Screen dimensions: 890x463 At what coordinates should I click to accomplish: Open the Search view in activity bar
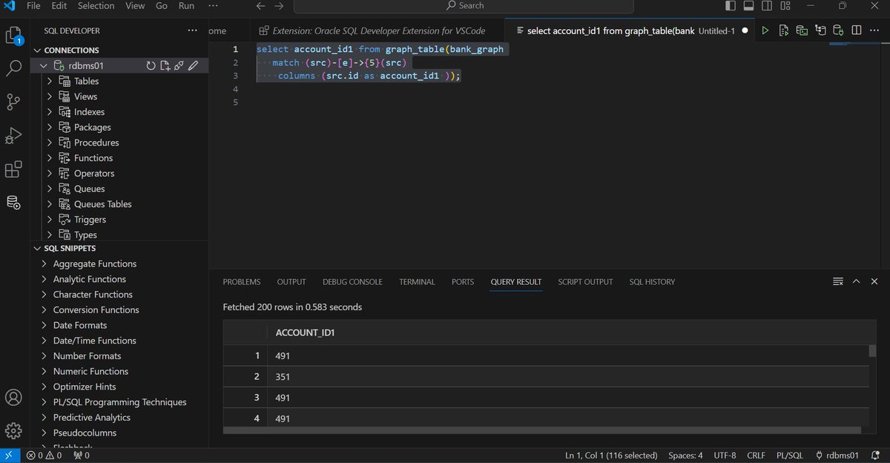pyautogui.click(x=13, y=68)
